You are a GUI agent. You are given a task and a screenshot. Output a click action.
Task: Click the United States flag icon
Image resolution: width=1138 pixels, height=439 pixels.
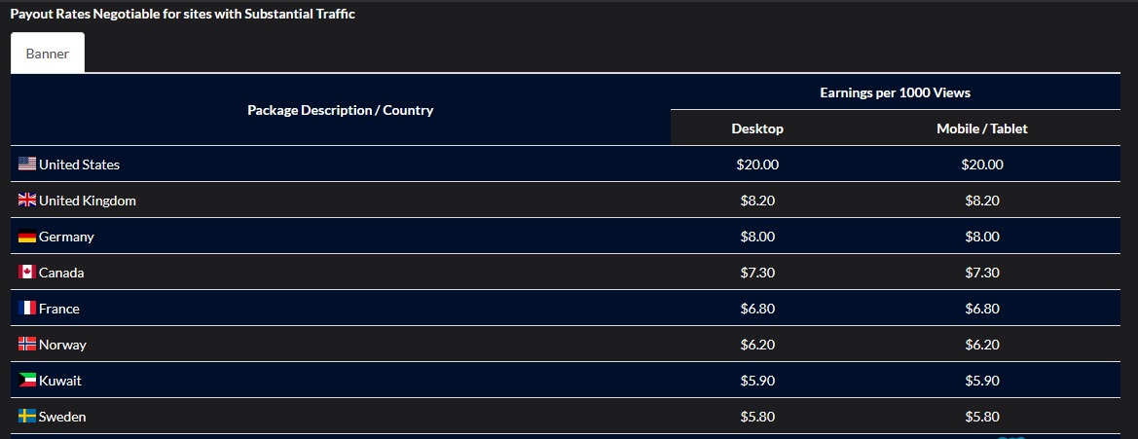tap(27, 165)
